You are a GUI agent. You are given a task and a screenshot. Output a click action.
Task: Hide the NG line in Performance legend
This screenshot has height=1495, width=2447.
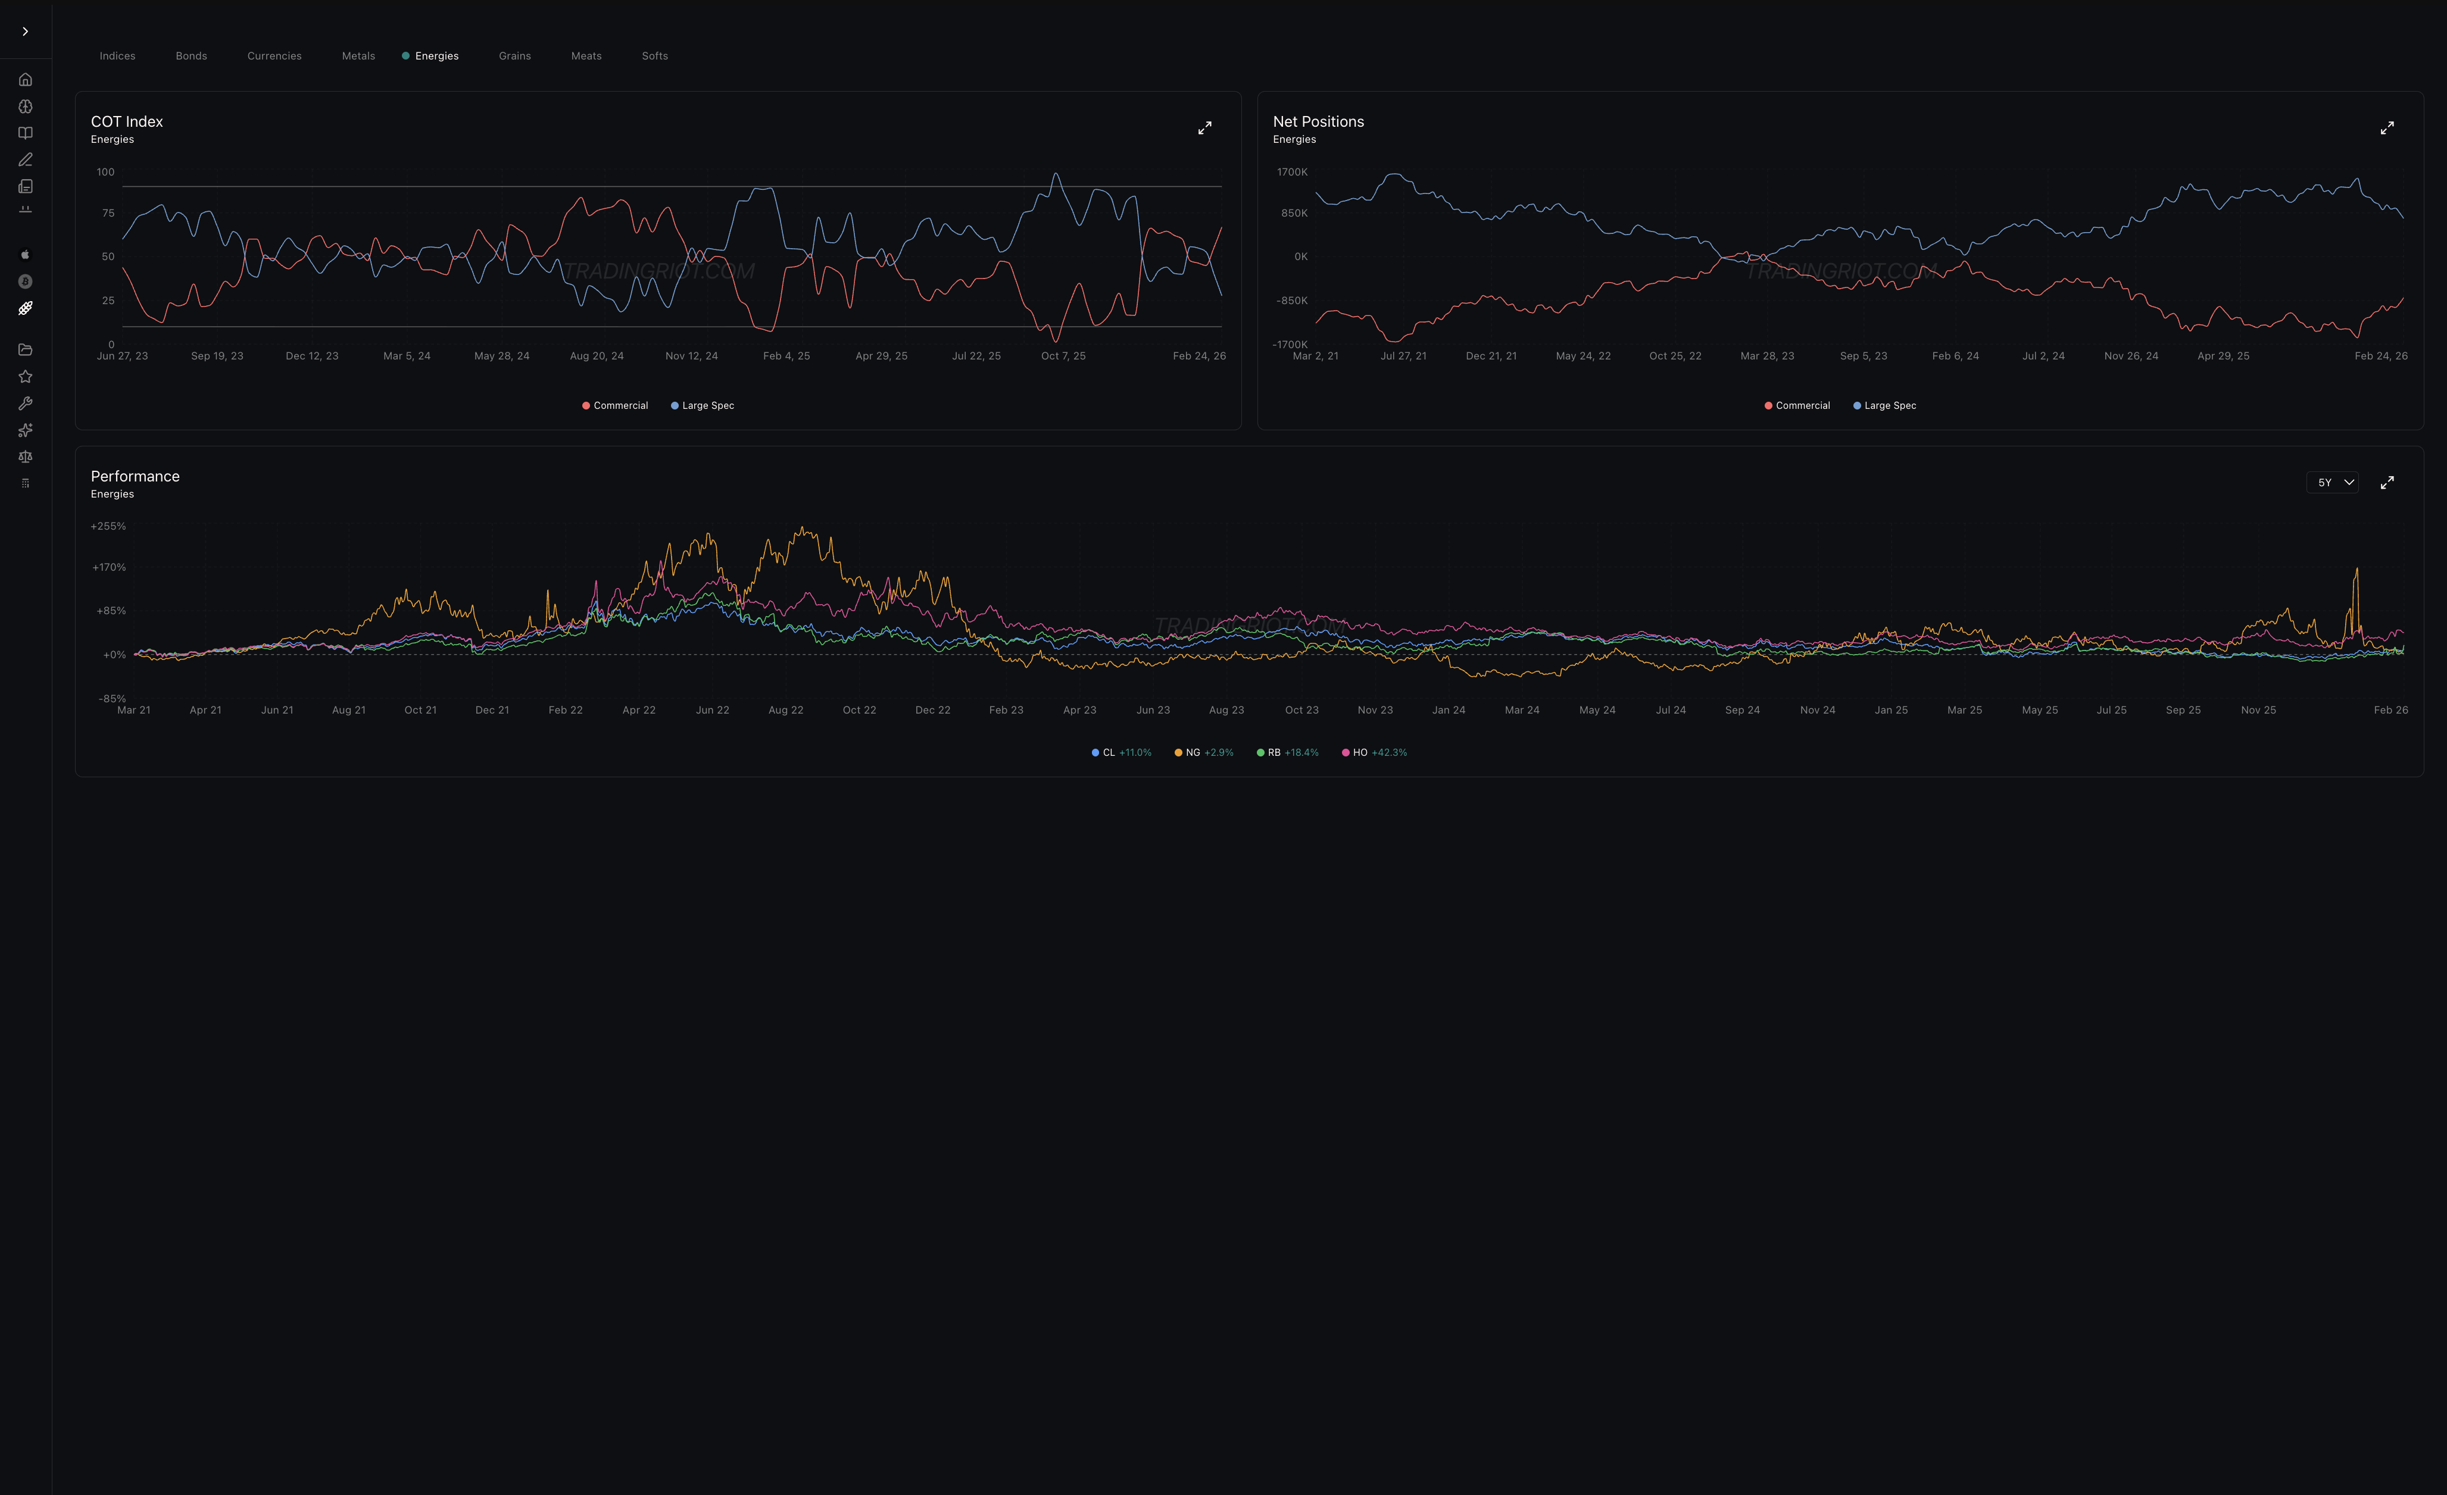click(x=1204, y=752)
